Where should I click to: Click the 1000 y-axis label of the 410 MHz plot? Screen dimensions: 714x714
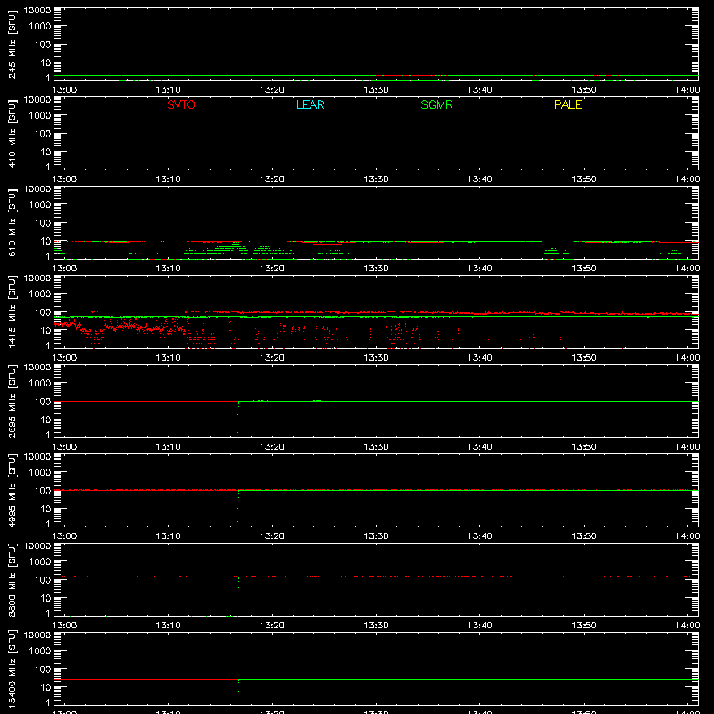(x=40, y=116)
